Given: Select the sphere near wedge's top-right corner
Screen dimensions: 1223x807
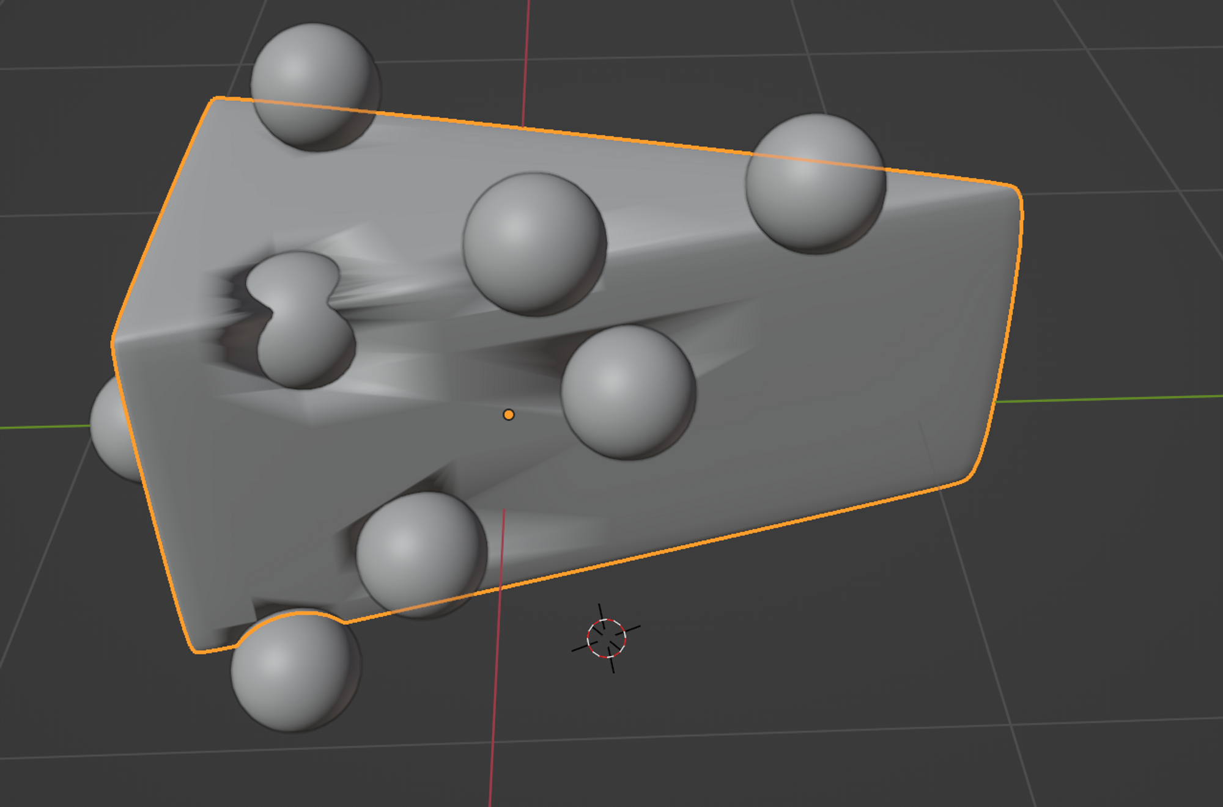Looking at the screenshot, I should tap(815, 183).
